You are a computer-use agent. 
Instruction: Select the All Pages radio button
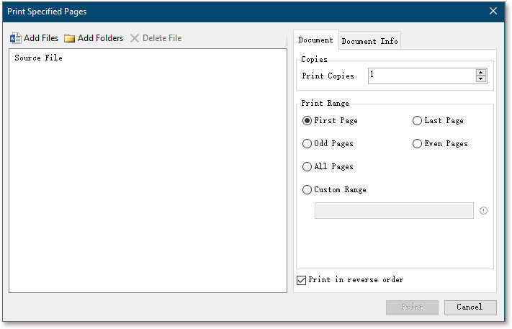[x=307, y=167]
